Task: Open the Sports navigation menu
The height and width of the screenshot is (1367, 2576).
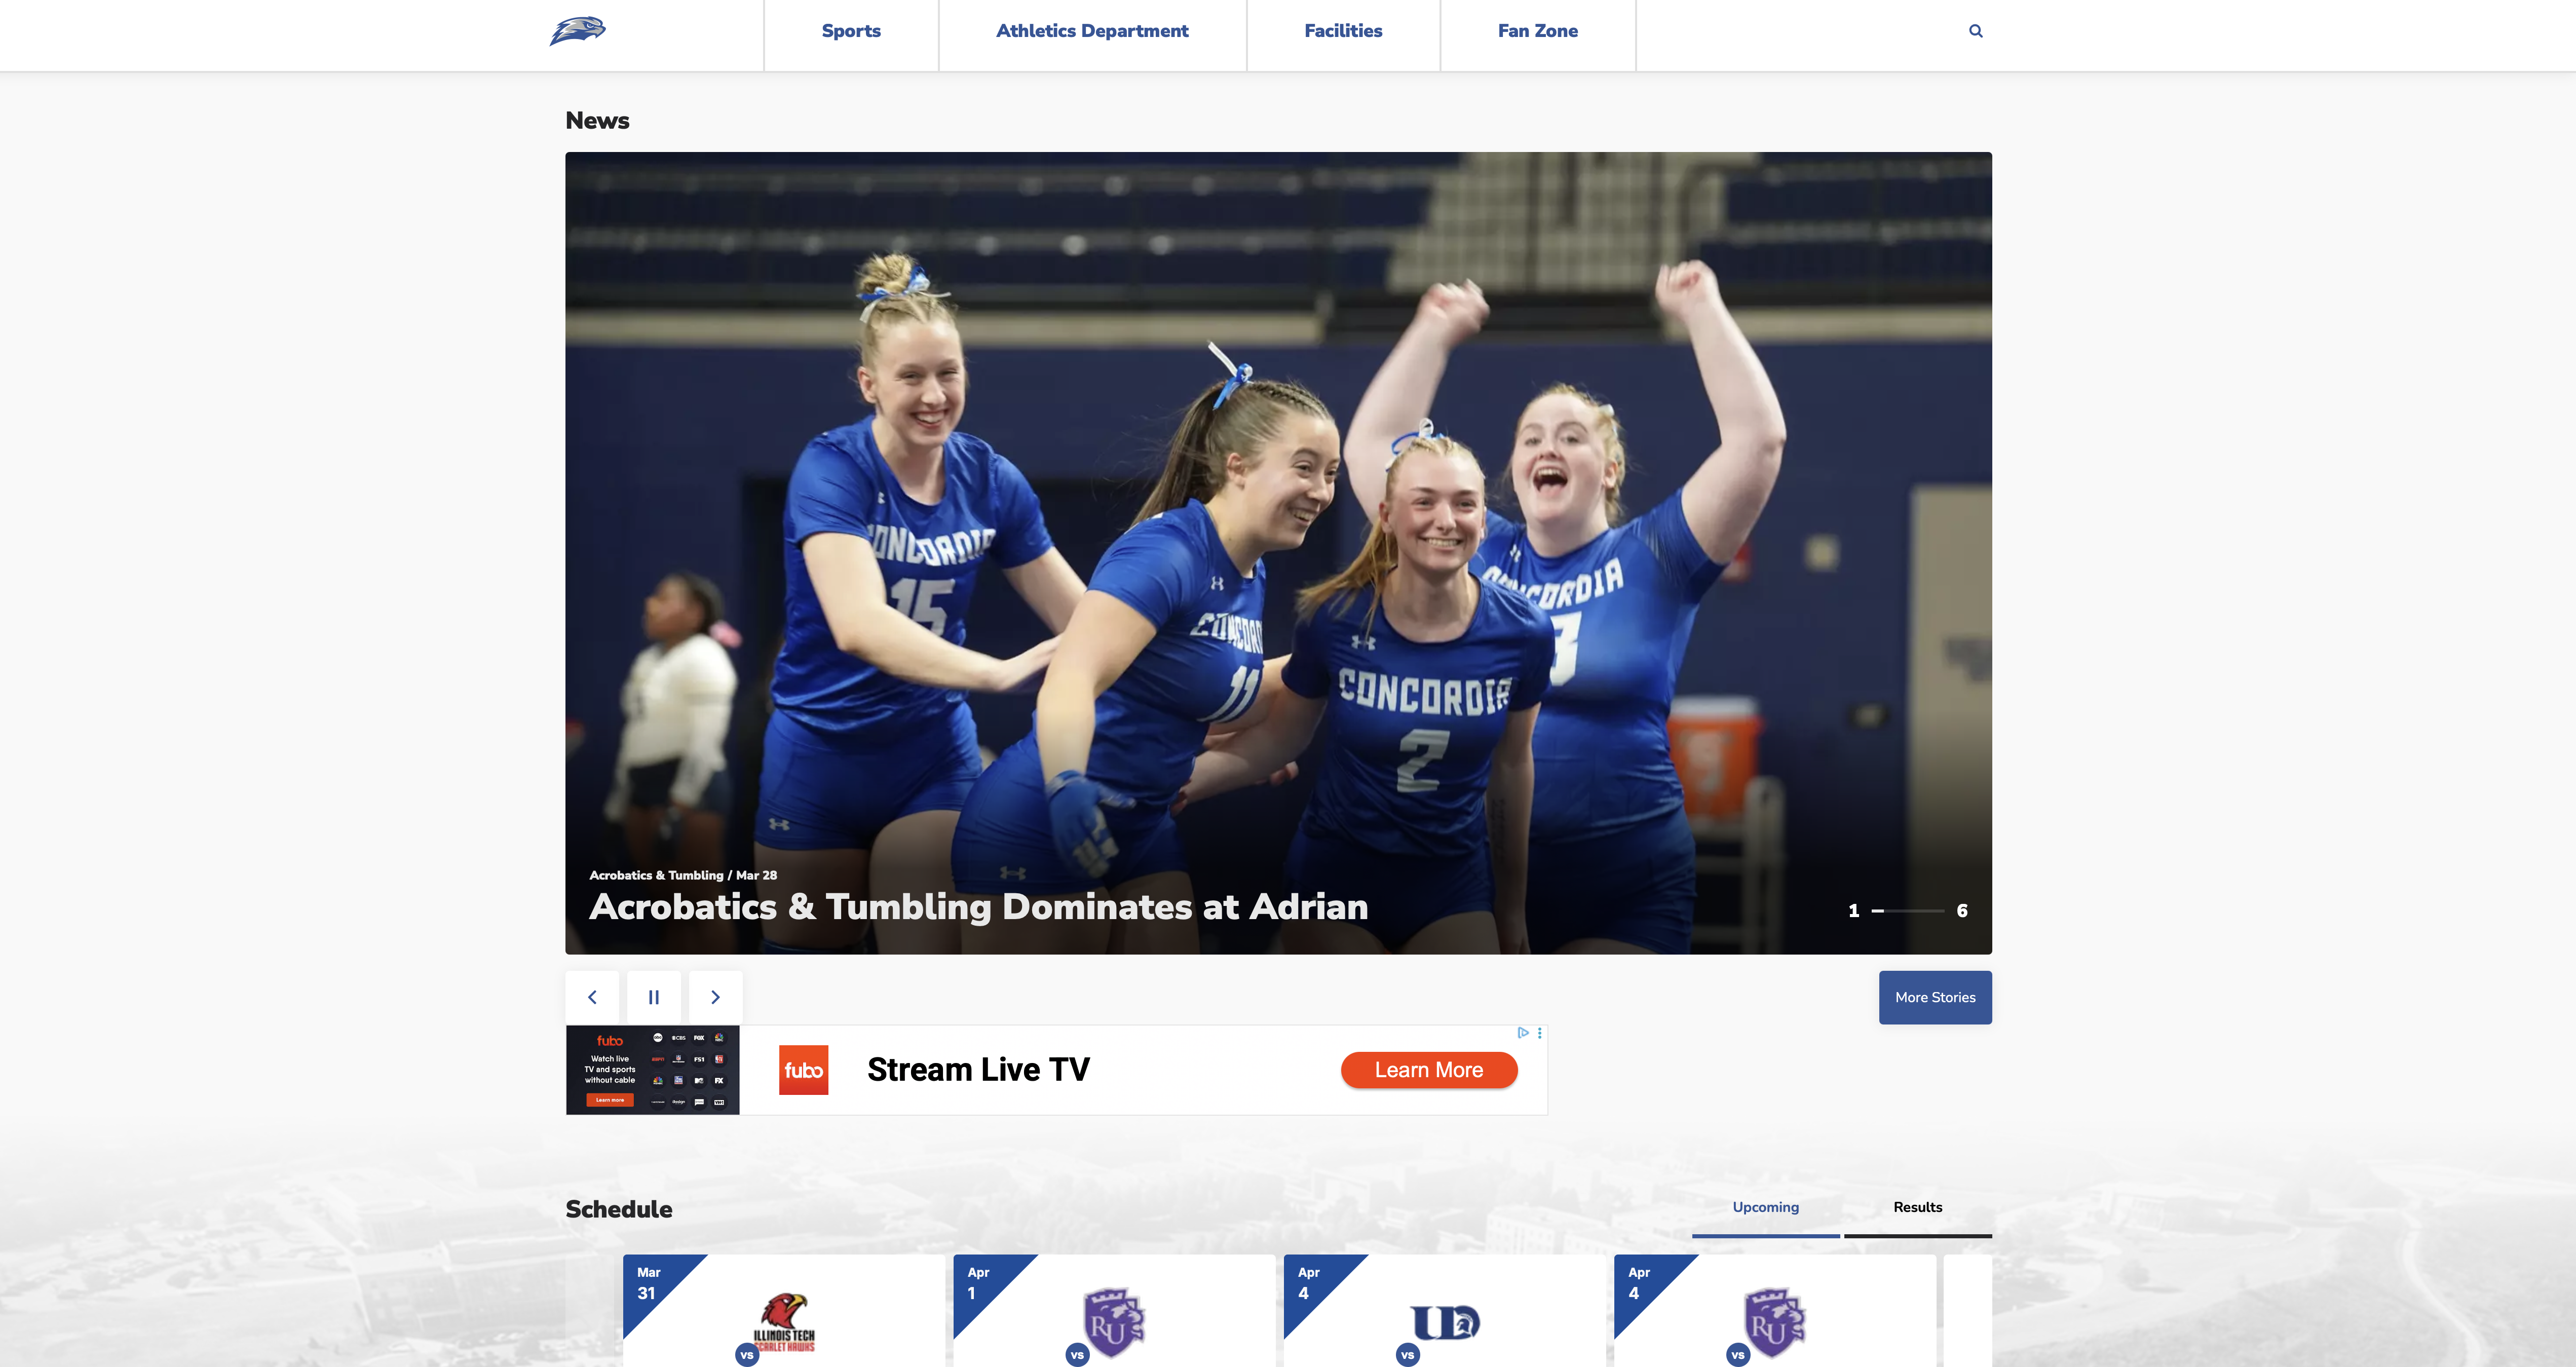Action: pos(850,31)
